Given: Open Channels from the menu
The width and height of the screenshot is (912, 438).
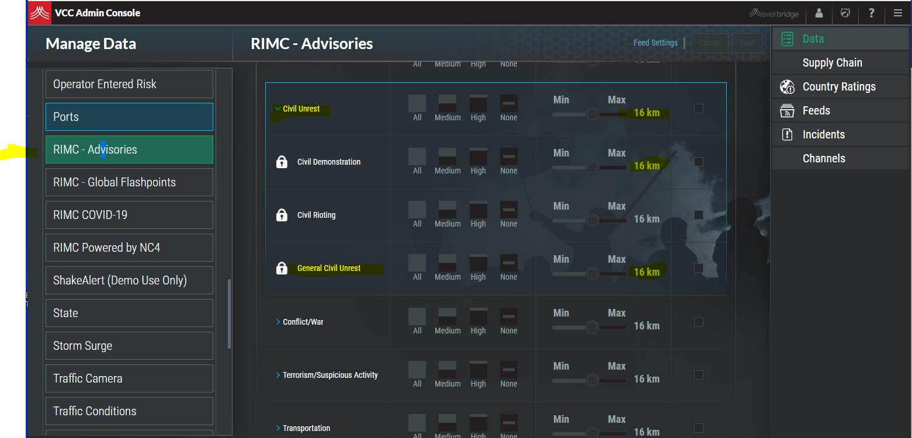Looking at the screenshot, I should (x=841, y=159).
